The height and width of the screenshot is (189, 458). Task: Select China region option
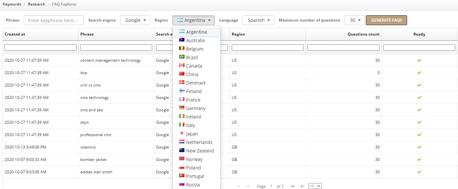click(x=197, y=74)
